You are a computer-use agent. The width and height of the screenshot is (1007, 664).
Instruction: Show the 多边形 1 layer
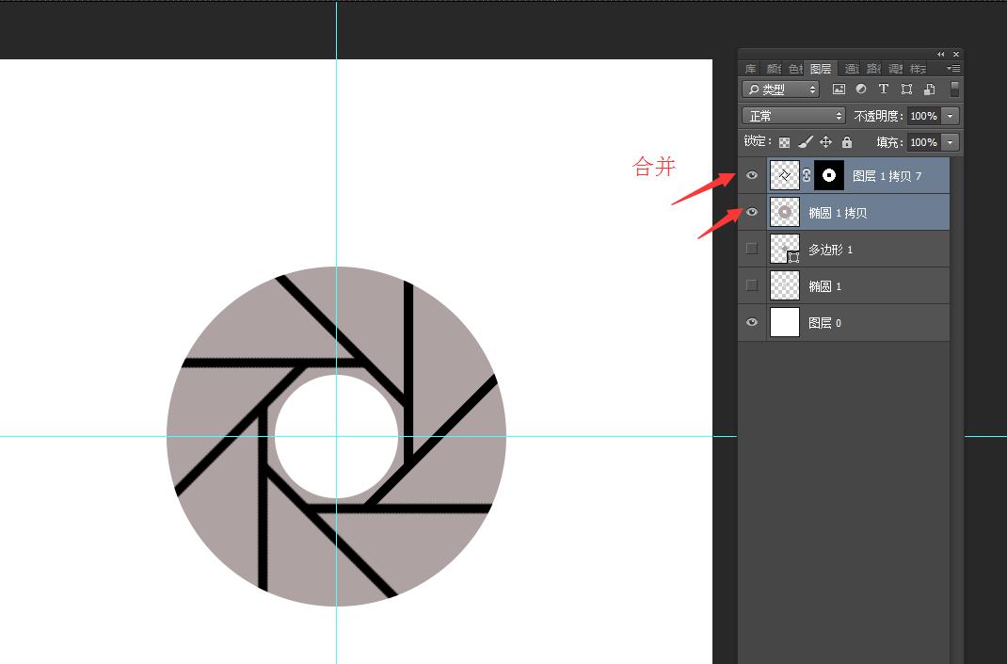pos(751,249)
